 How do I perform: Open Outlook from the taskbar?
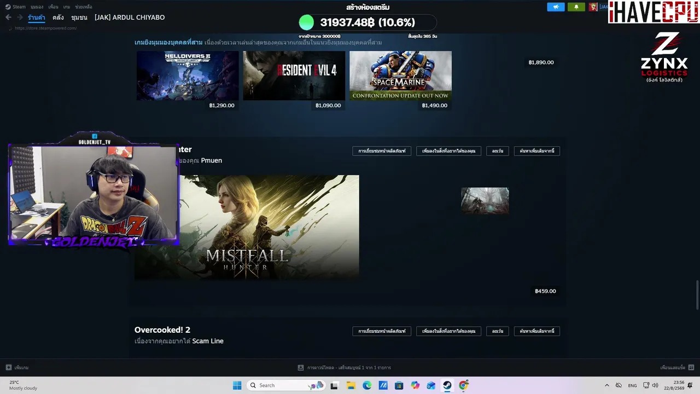[x=431, y=385]
